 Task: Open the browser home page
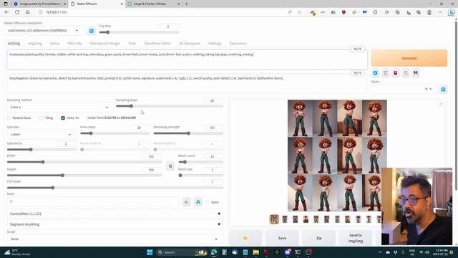pos(28,12)
